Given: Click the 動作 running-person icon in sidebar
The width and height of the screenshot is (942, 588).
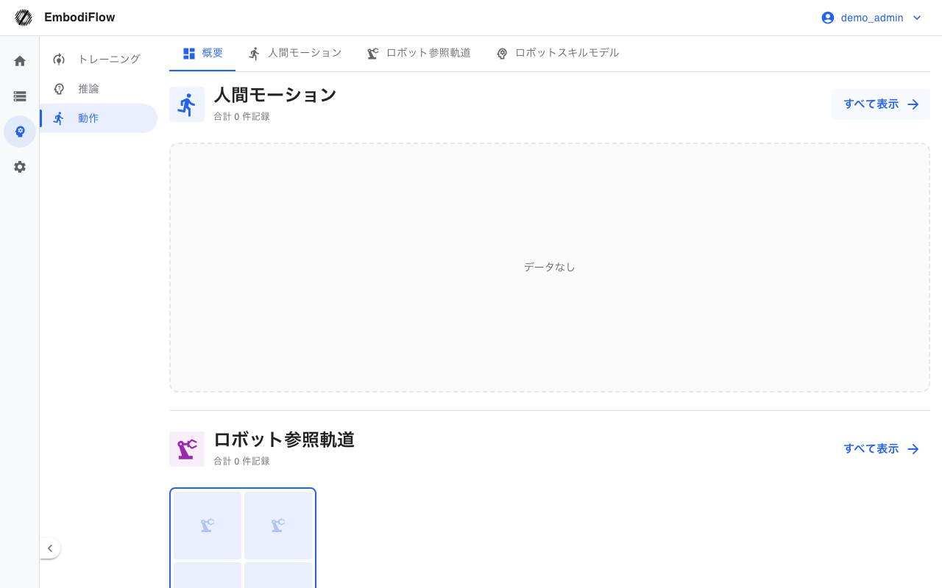Looking at the screenshot, I should 59,118.
